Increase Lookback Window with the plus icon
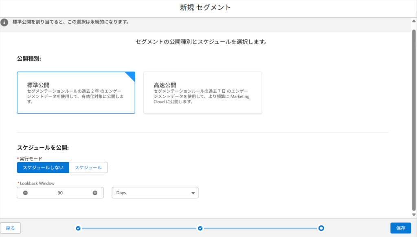This screenshot has height=237, width=417. pos(95,193)
